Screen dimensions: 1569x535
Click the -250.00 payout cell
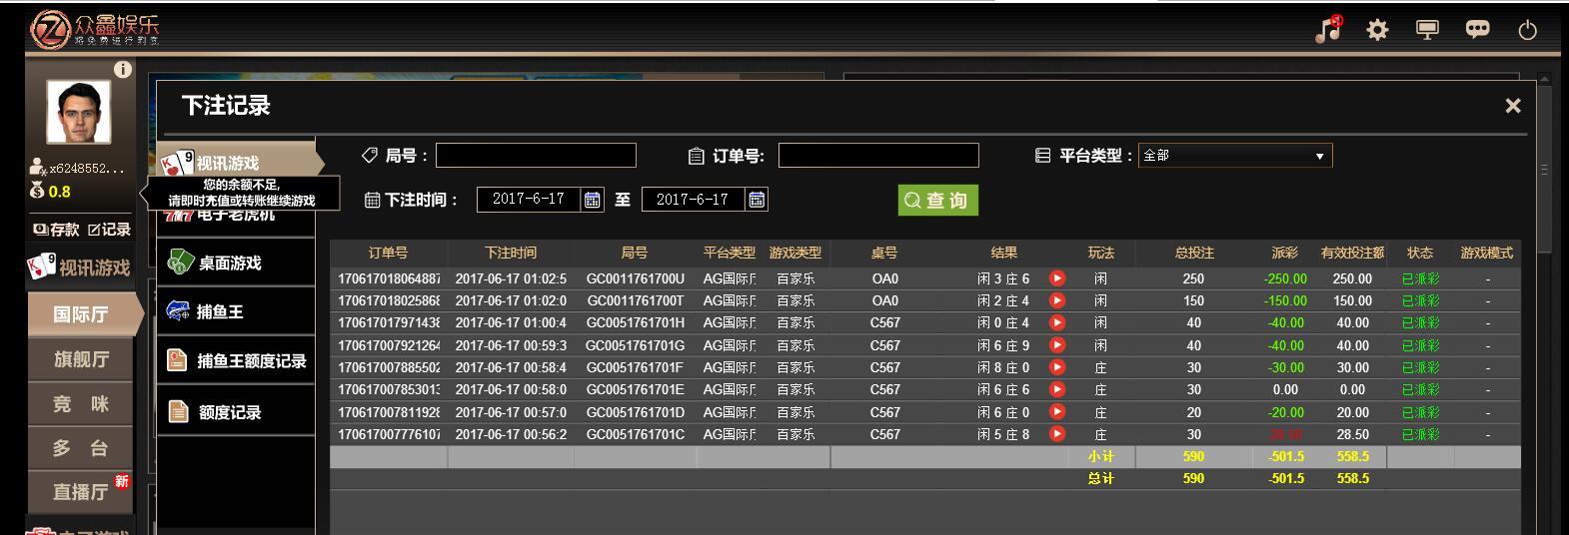tap(1285, 278)
